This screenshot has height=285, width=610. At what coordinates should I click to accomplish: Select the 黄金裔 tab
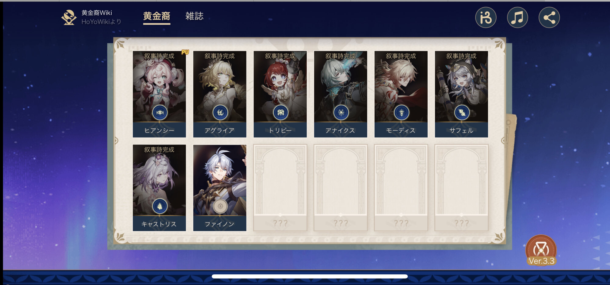[x=157, y=16]
